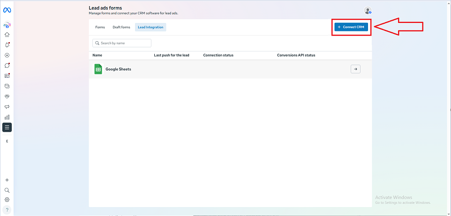The image size is (451, 216).
Task: Click the All tools hamburger menu icon
Action: (7, 127)
